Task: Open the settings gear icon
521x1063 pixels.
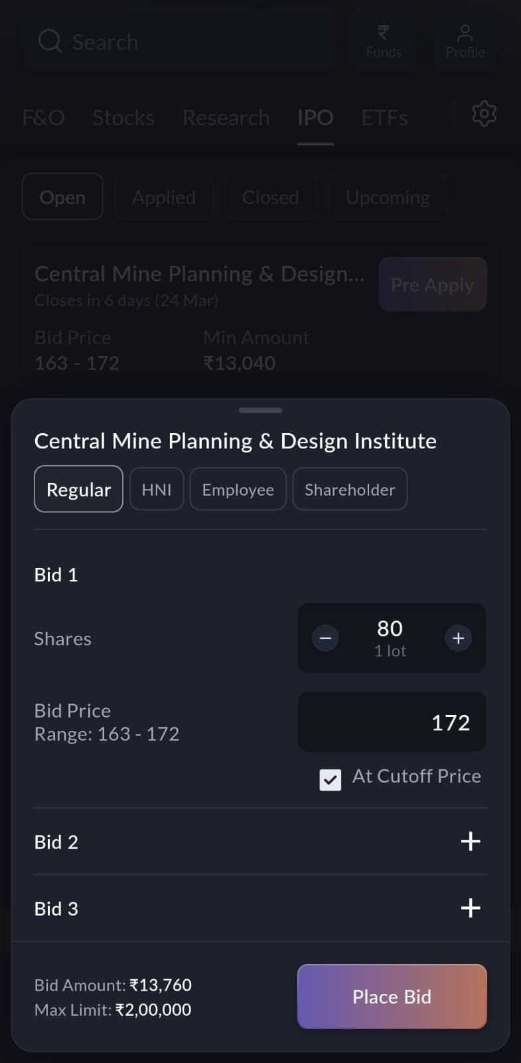Action: click(x=484, y=114)
